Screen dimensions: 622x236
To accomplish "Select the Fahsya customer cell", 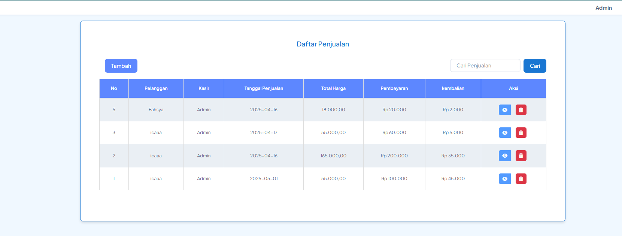I will point(156,110).
